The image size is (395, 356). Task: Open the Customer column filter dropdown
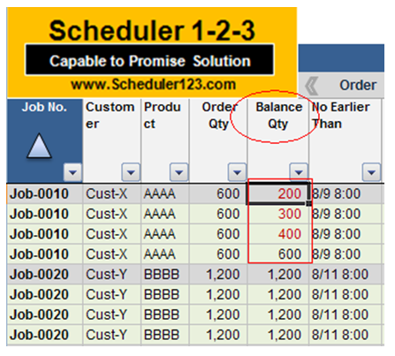pyautogui.click(x=131, y=172)
